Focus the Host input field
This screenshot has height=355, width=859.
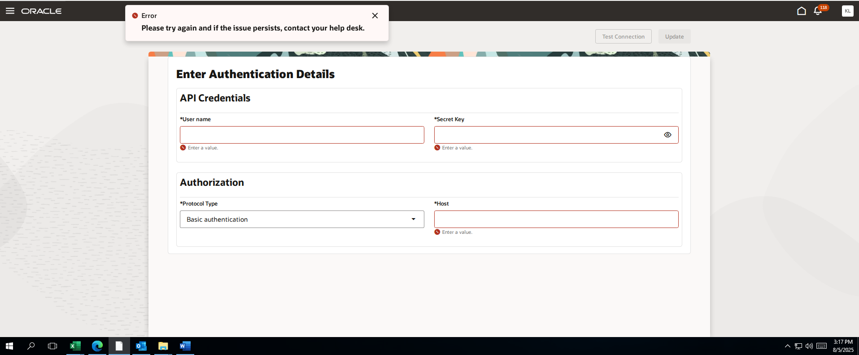pos(556,219)
